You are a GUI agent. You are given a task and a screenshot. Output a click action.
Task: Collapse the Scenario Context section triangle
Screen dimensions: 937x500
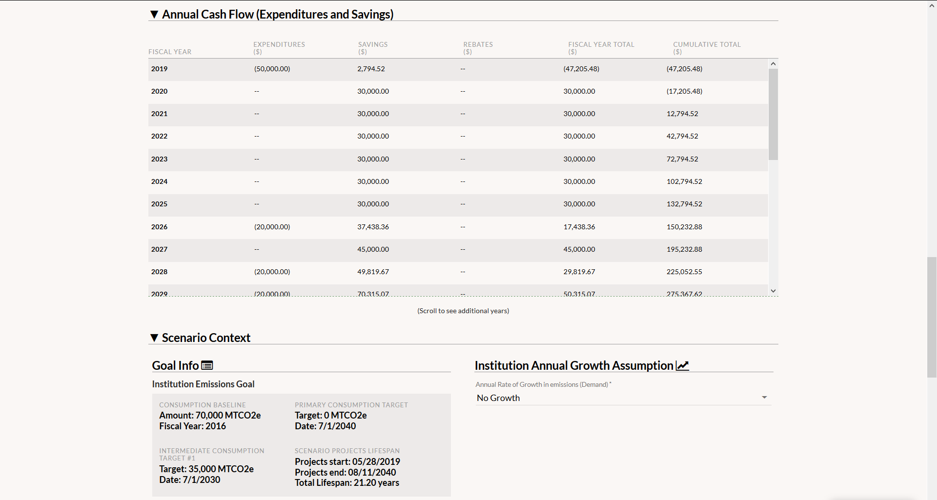click(154, 338)
